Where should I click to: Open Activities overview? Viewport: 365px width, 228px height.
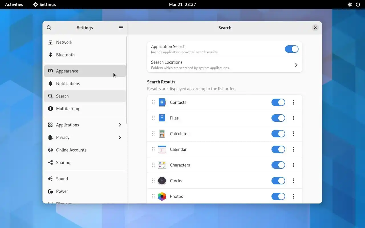[14, 5]
